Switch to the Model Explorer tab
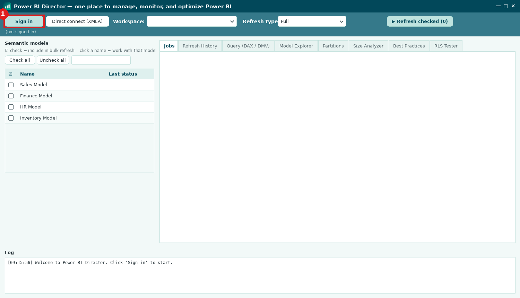The height and width of the screenshot is (298, 520). point(296,46)
